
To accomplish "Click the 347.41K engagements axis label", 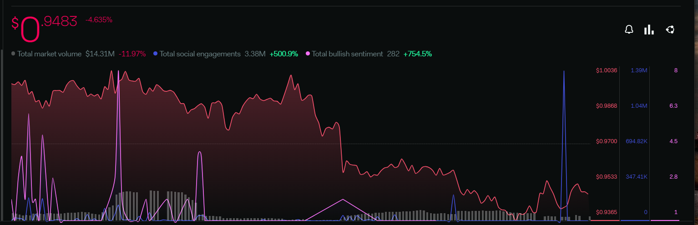I will point(637,176).
